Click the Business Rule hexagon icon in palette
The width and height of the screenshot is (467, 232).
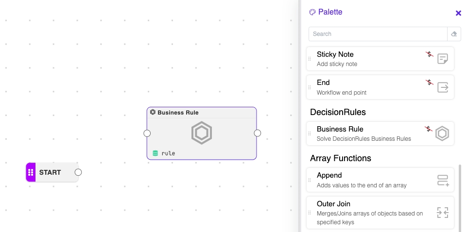tap(442, 133)
